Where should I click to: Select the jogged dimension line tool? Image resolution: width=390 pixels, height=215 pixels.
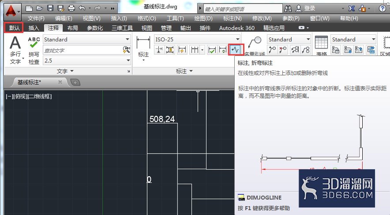[x=236, y=50]
